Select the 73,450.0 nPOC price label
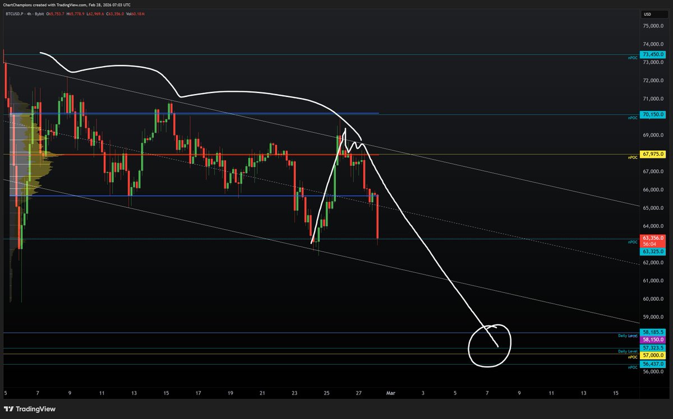 653,54
